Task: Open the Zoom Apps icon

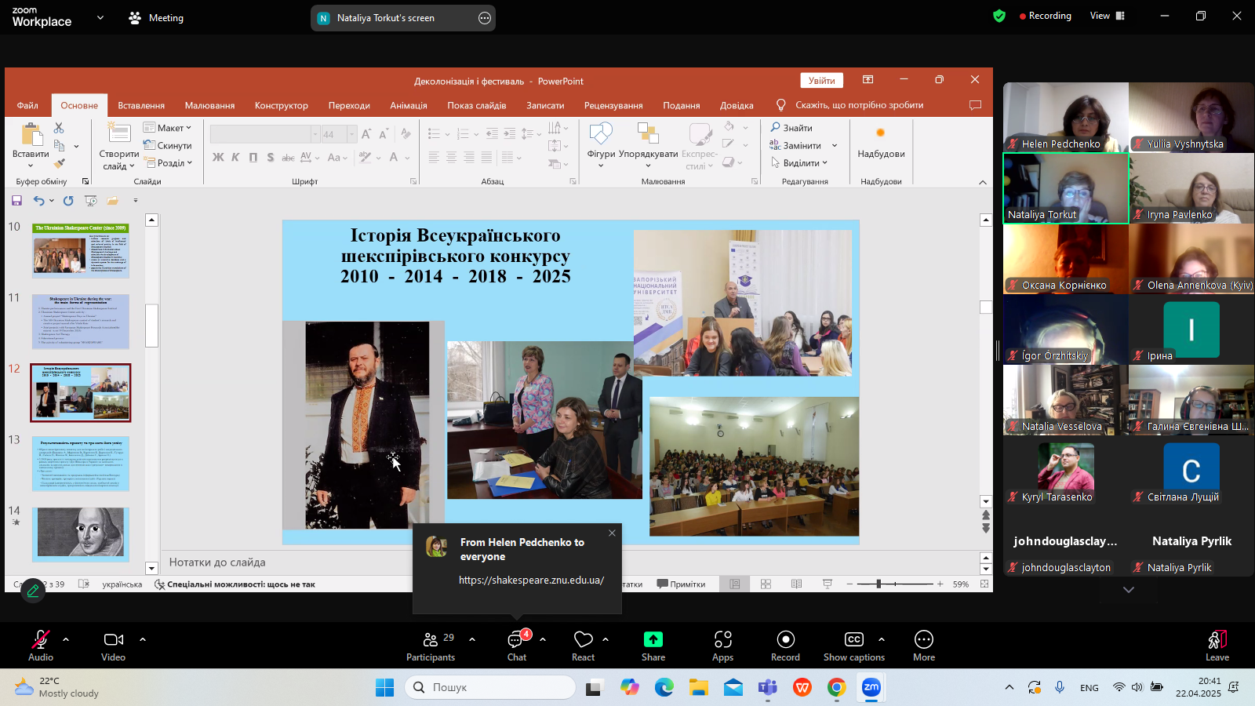Action: click(722, 640)
